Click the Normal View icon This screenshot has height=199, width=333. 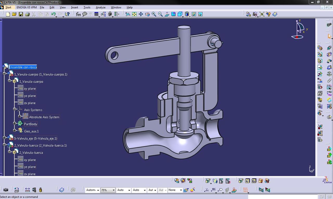coord(167,14)
